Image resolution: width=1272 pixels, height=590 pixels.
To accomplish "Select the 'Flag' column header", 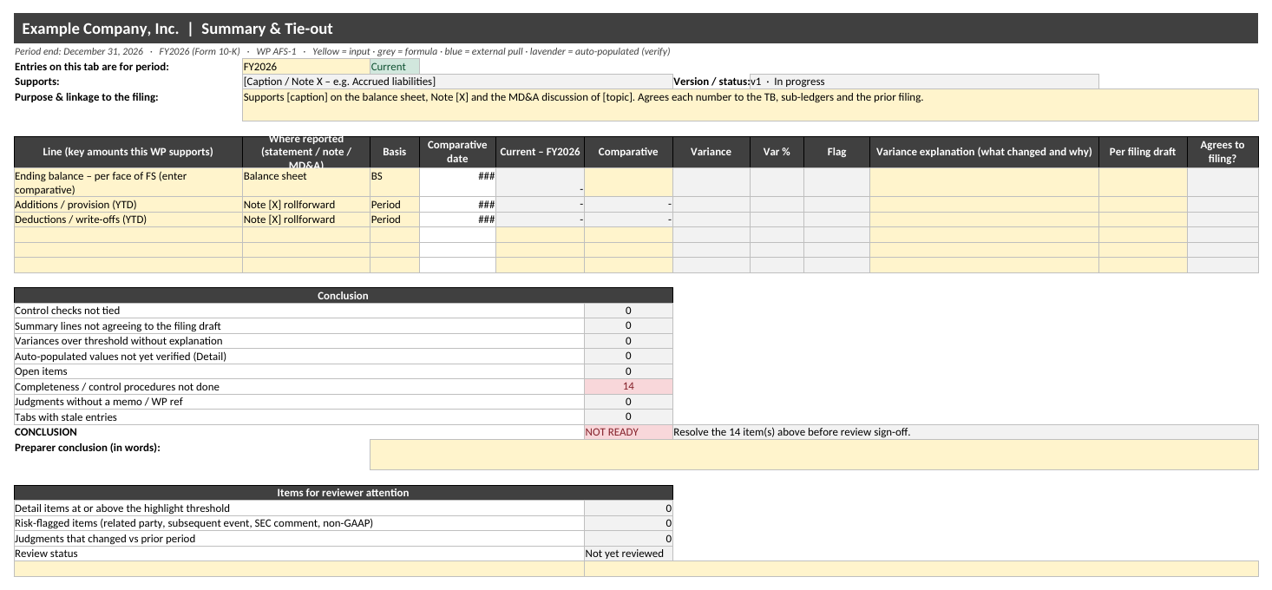I will (x=836, y=152).
